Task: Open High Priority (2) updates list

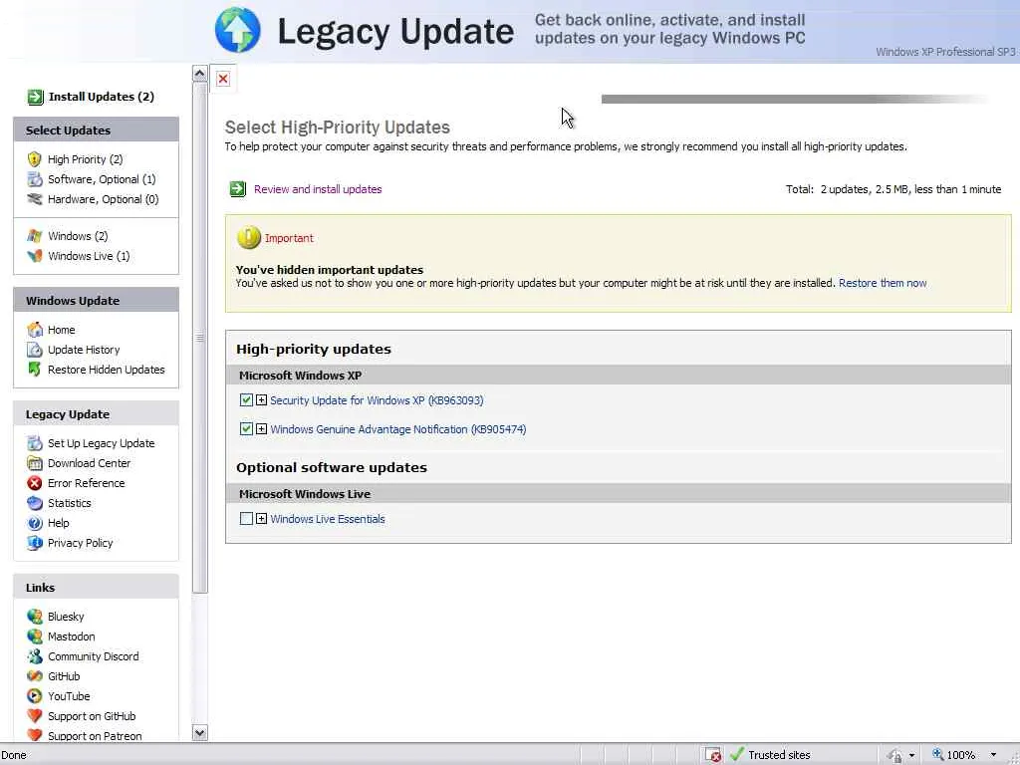Action: tap(86, 159)
